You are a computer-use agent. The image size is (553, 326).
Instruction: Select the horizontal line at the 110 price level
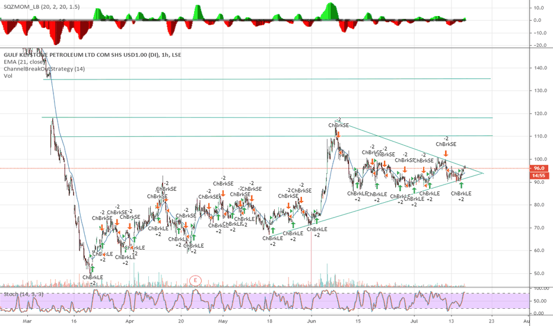274,136
